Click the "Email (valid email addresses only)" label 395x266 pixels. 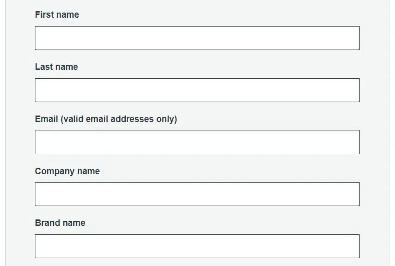tap(106, 119)
